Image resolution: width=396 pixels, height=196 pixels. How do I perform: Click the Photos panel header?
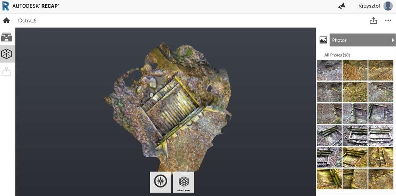[362, 40]
